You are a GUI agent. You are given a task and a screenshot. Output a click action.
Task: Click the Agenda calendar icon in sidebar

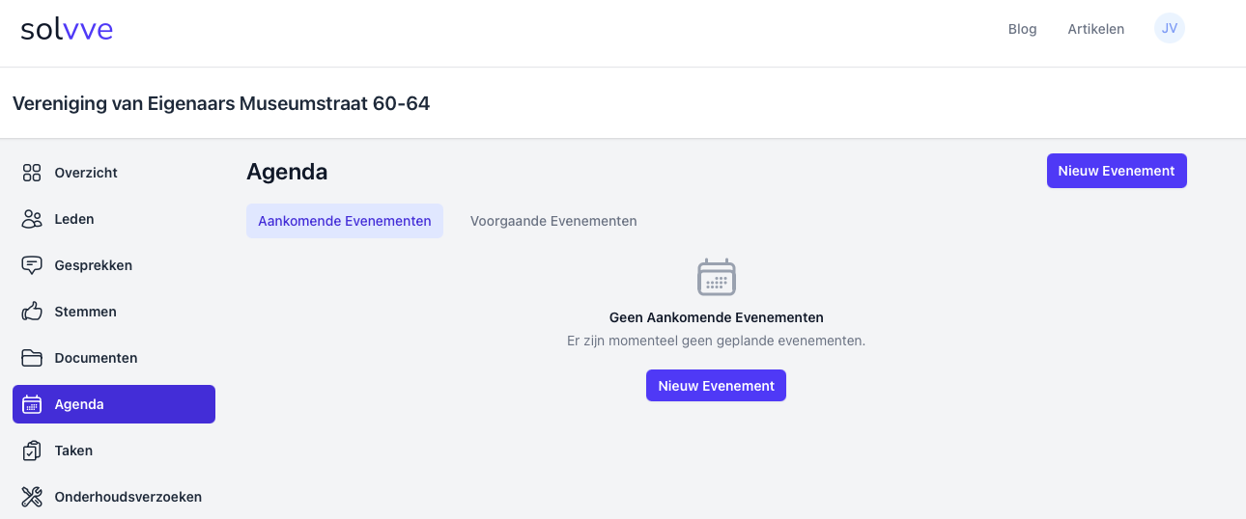(x=32, y=404)
